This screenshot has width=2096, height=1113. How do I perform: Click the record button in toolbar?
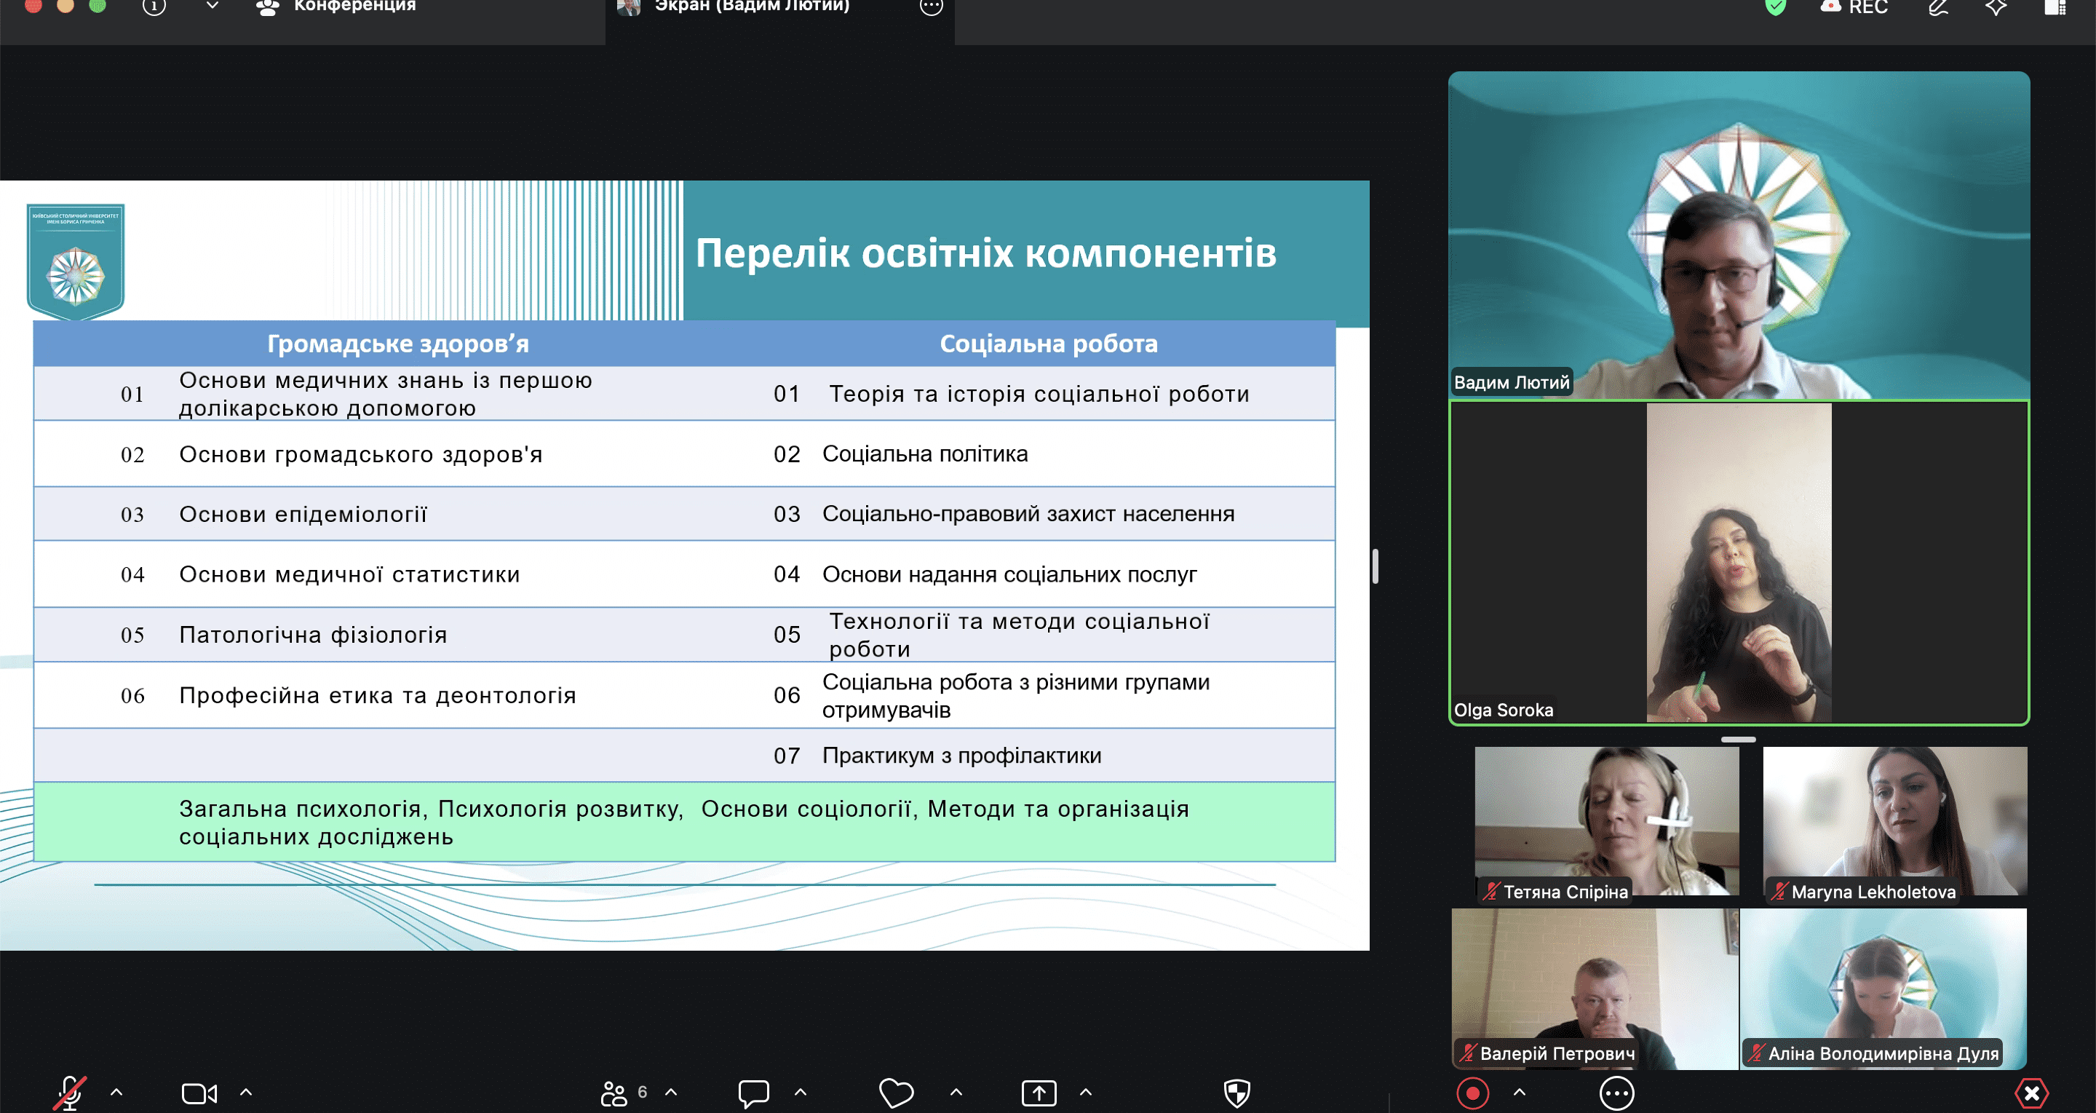(1472, 1093)
